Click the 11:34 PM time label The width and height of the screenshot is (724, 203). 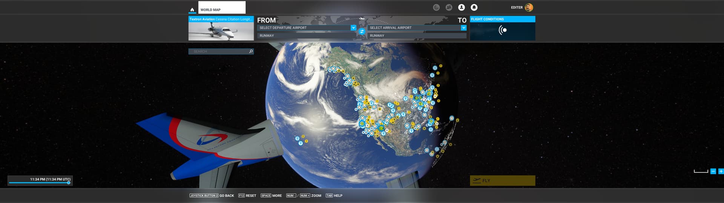click(50, 179)
